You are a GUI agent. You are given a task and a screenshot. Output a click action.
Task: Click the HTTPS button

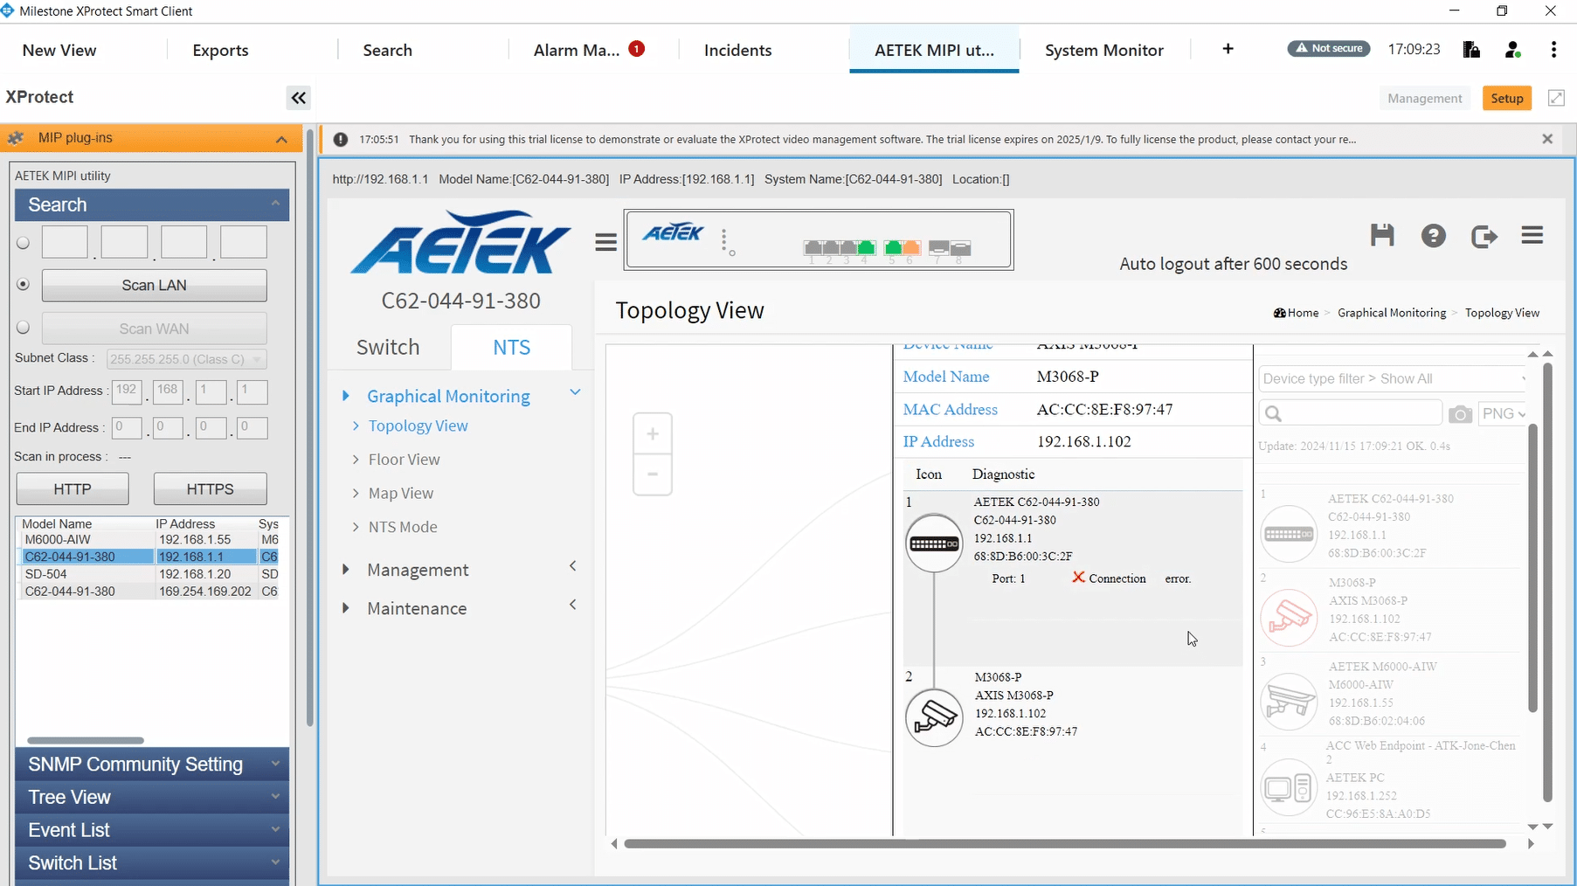point(210,489)
